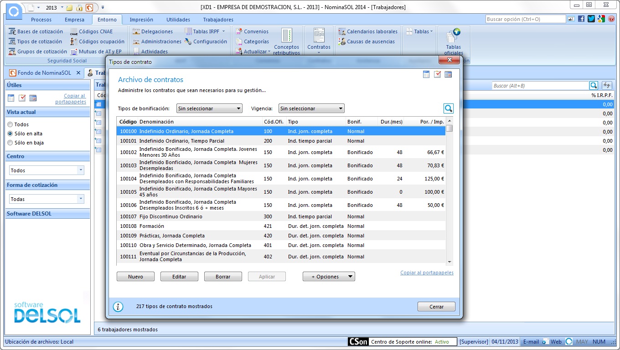Click the search magnifier in Trabajadores window
620x350 pixels.
tap(594, 85)
